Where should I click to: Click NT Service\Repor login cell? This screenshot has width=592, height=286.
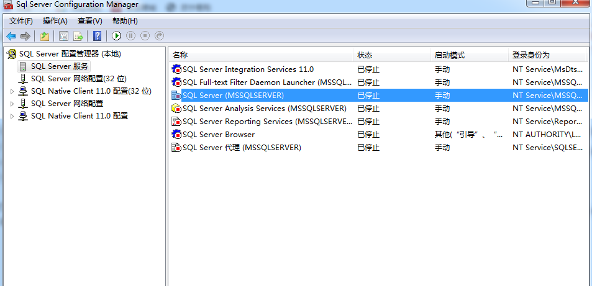[x=547, y=122]
